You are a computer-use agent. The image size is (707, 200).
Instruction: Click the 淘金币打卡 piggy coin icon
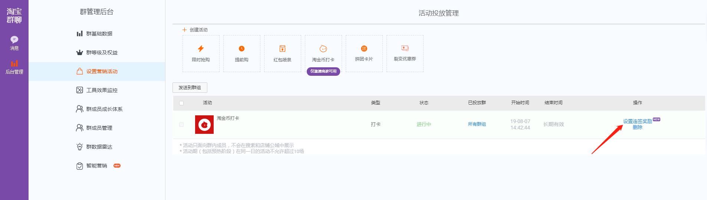point(323,48)
